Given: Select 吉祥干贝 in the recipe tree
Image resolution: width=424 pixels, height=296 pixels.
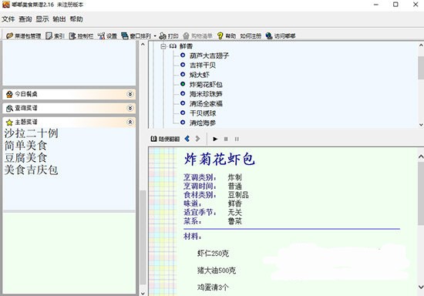Looking at the screenshot, I should tap(203, 66).
